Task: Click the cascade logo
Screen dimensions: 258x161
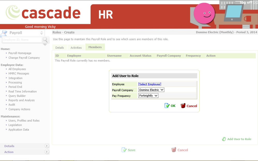Action: click(43, 13)
